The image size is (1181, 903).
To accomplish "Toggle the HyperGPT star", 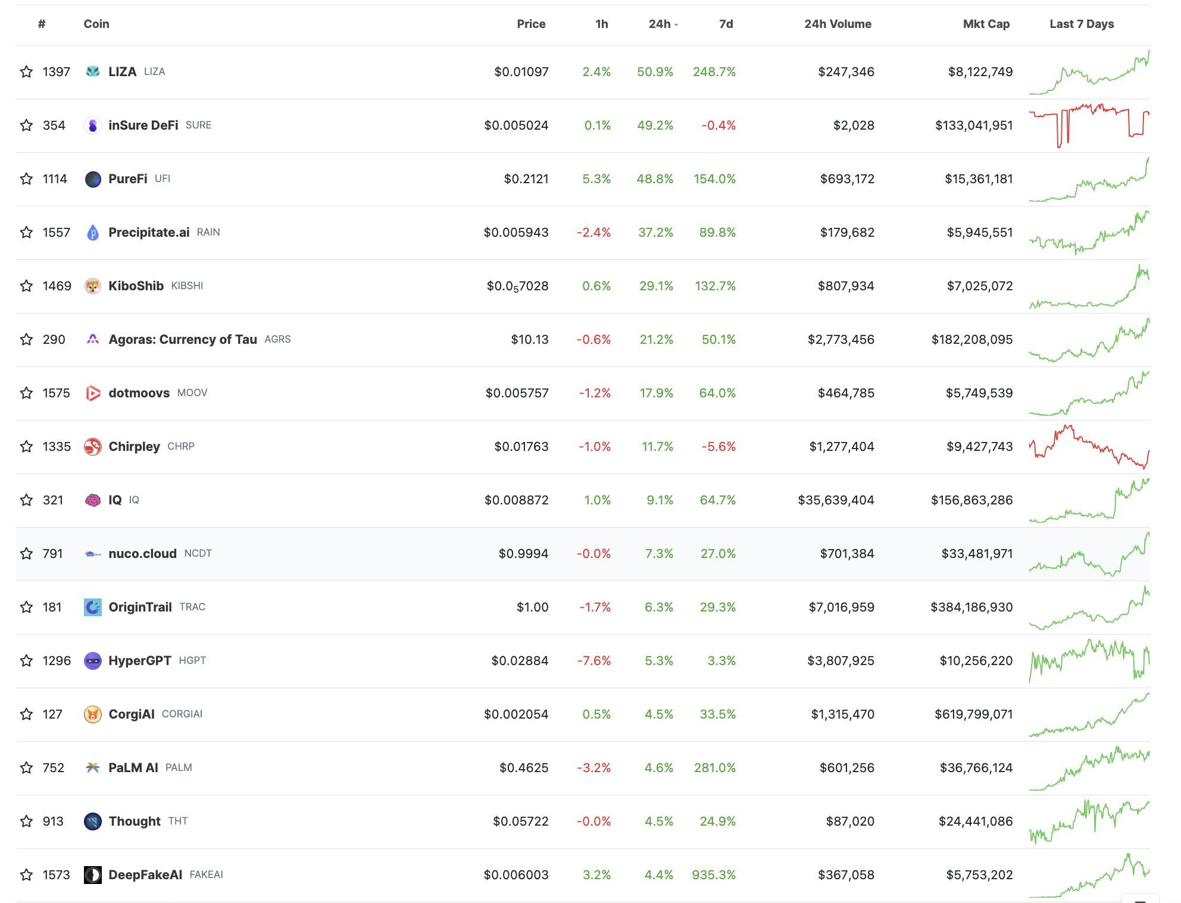I will coord(26,661).
